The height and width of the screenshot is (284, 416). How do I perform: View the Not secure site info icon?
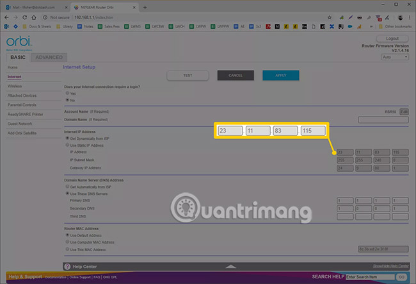[45, 17]
